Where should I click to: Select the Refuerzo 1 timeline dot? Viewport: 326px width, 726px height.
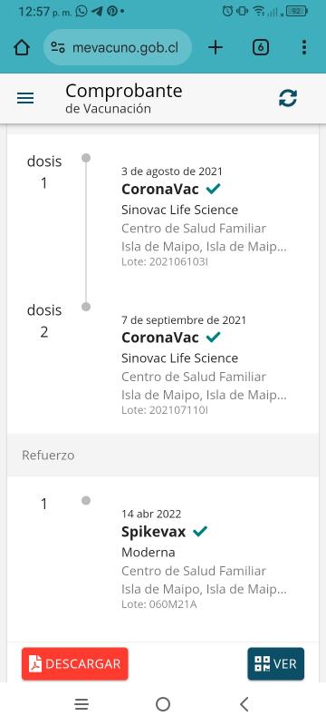86,501
